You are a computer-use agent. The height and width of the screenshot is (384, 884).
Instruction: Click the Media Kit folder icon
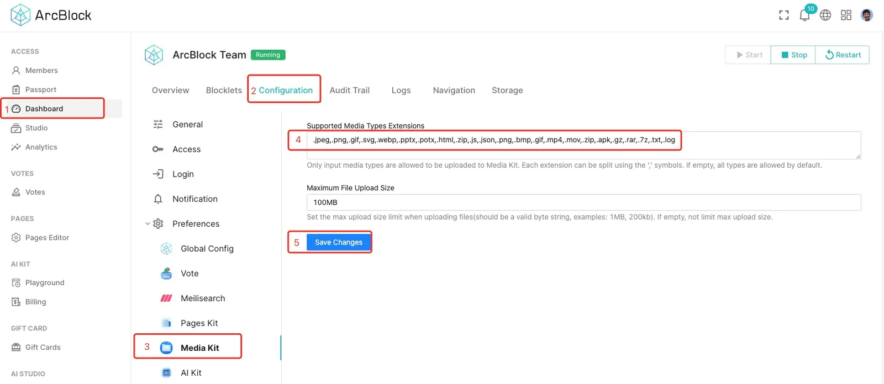[166, 348]
